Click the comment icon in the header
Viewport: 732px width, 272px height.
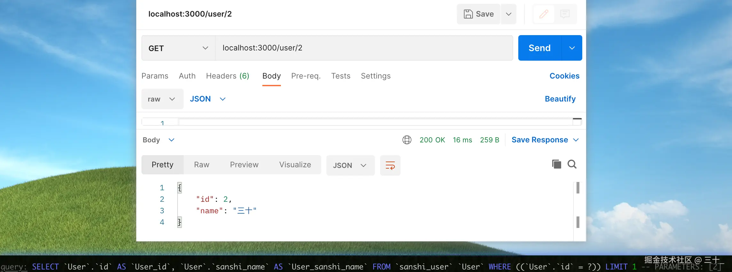coord(565,14)
